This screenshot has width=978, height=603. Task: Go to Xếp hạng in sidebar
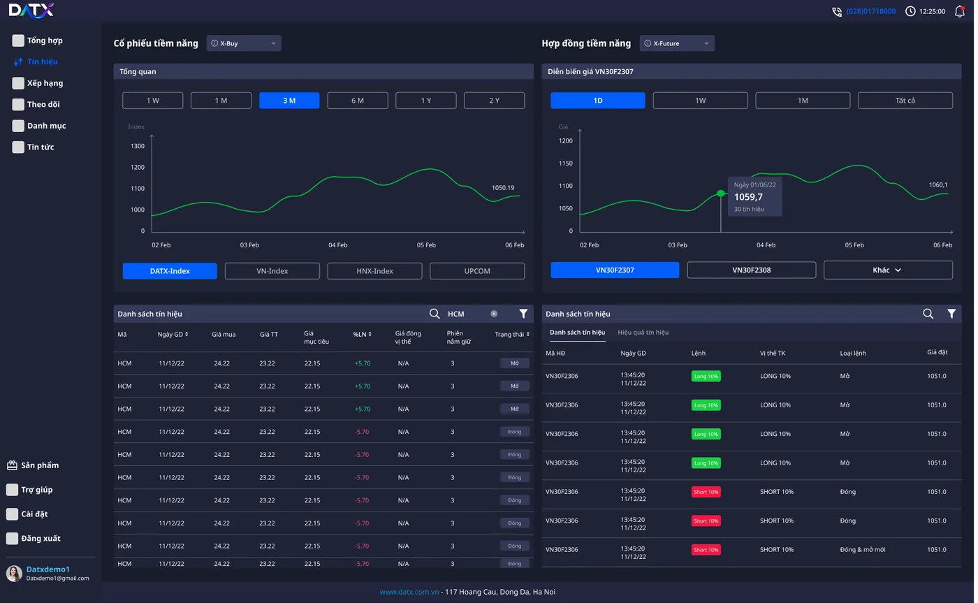click(45, 83)
